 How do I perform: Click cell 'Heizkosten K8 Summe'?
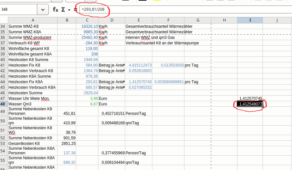click(33, 60)
